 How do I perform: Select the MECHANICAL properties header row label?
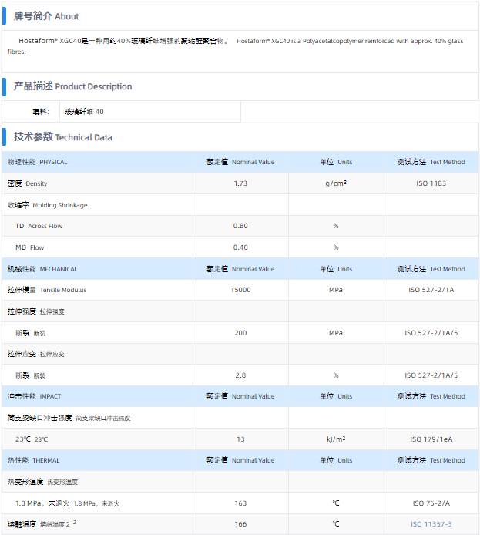click(x=42, y=269)
